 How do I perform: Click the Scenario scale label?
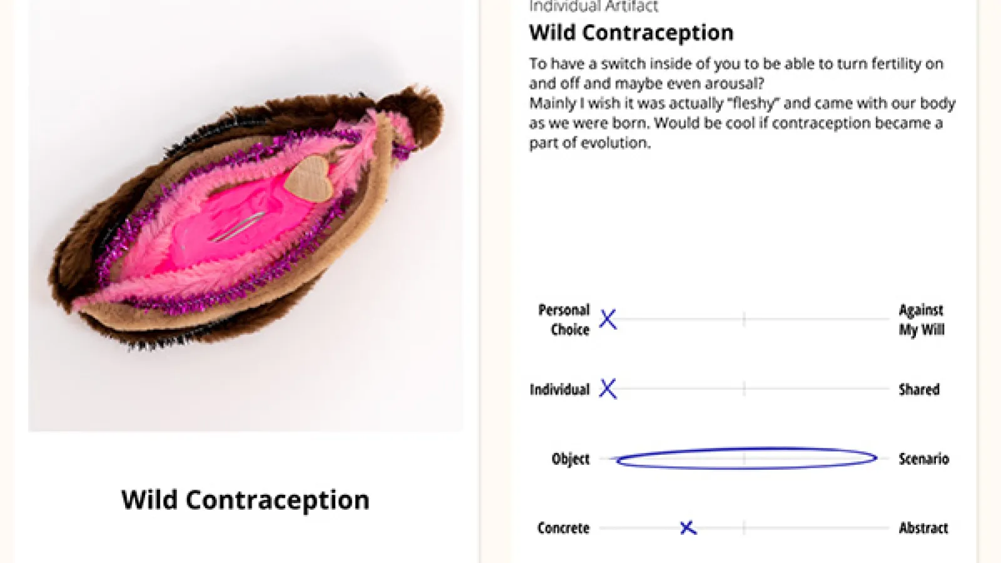[924, 459]
